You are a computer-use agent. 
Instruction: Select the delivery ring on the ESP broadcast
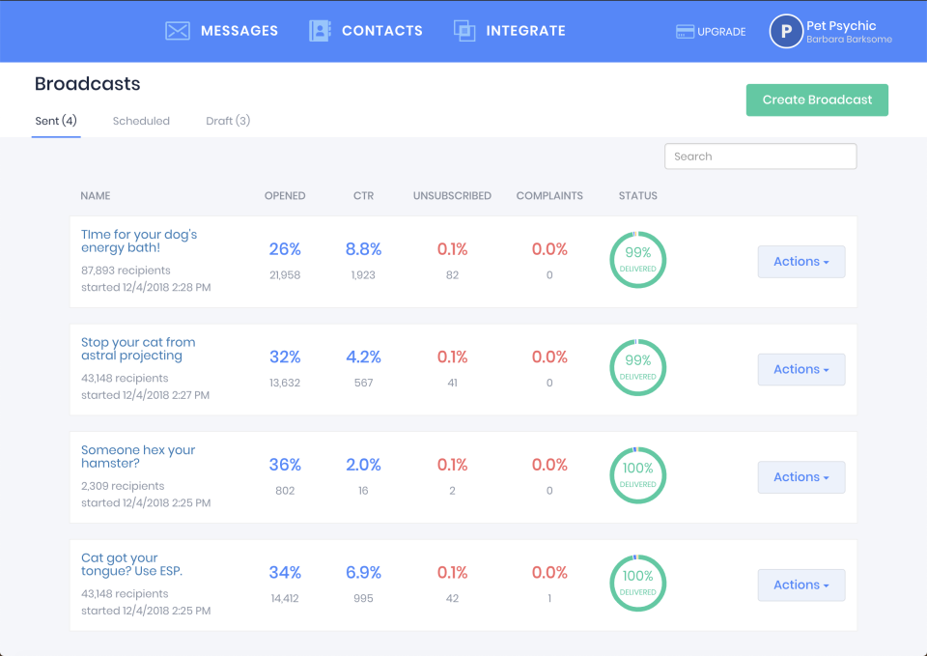637,584
